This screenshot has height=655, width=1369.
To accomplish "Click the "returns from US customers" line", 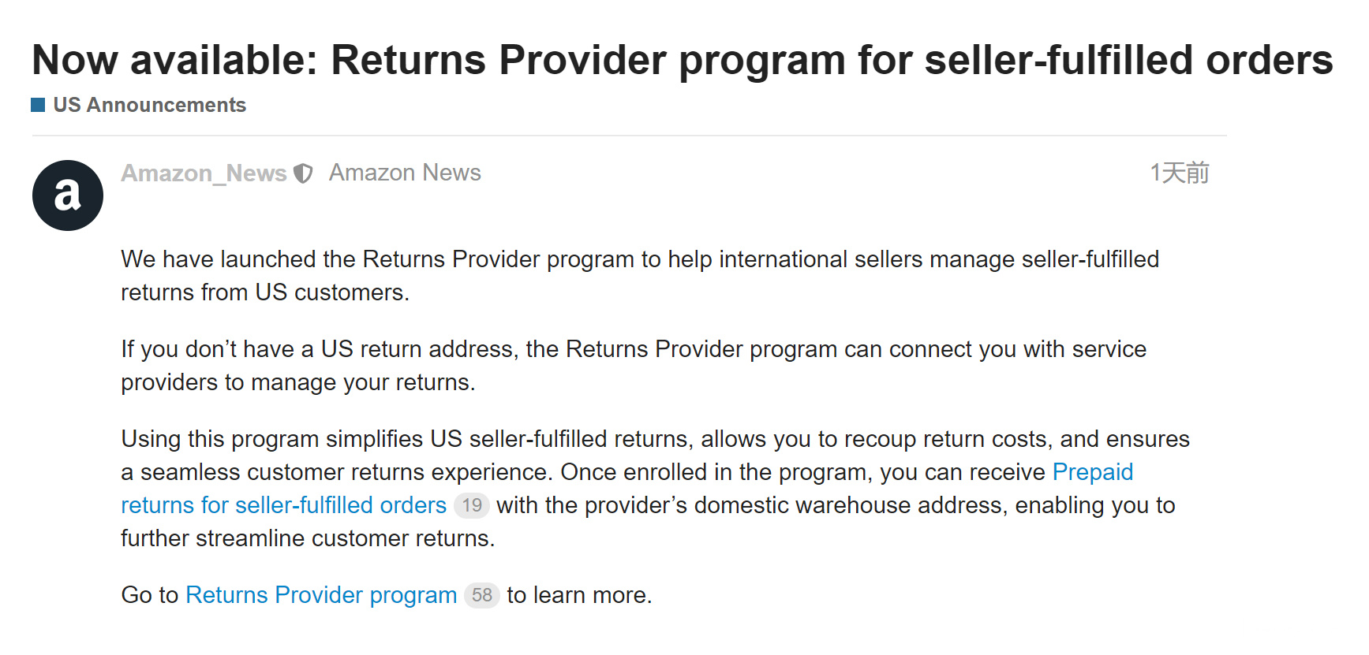I will tap(265, 292).
